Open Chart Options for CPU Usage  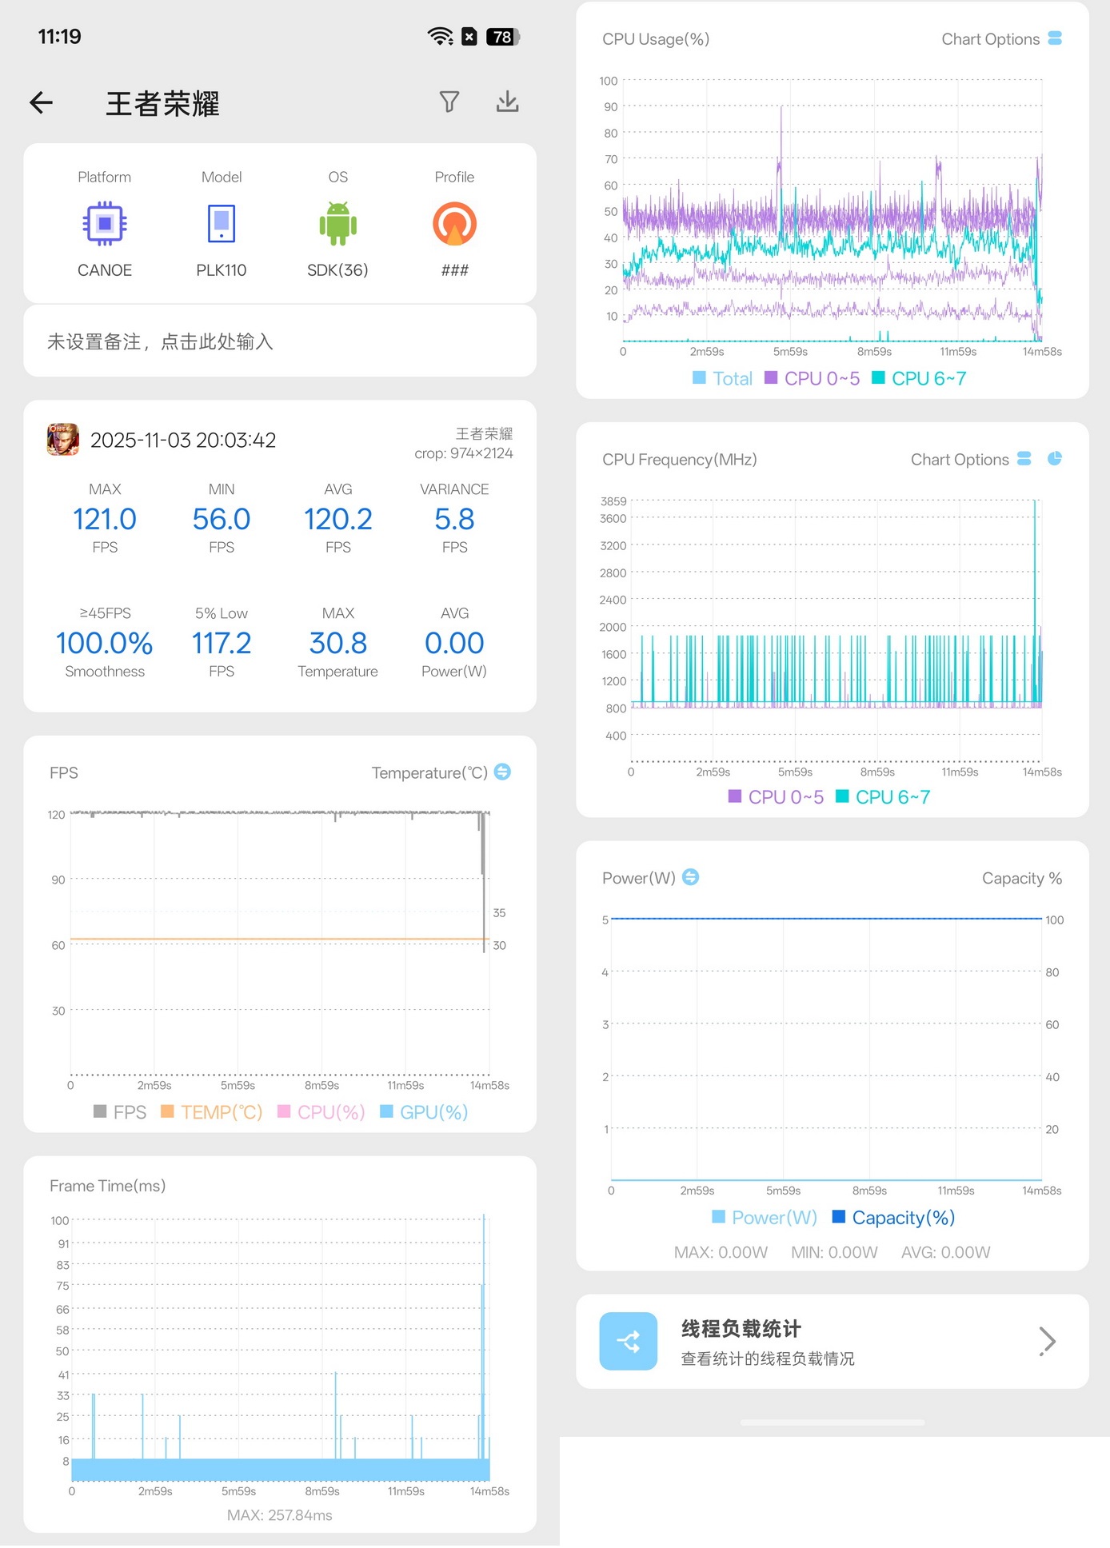click(x=1001, y=38)
